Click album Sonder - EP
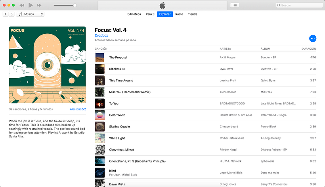This screenshot has width=325, height=187. point(268,58)
